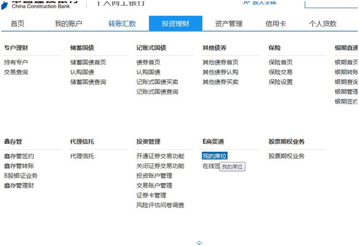Select the 投资理财 tab
Screen dimensions: 359x246
[176, 23]
